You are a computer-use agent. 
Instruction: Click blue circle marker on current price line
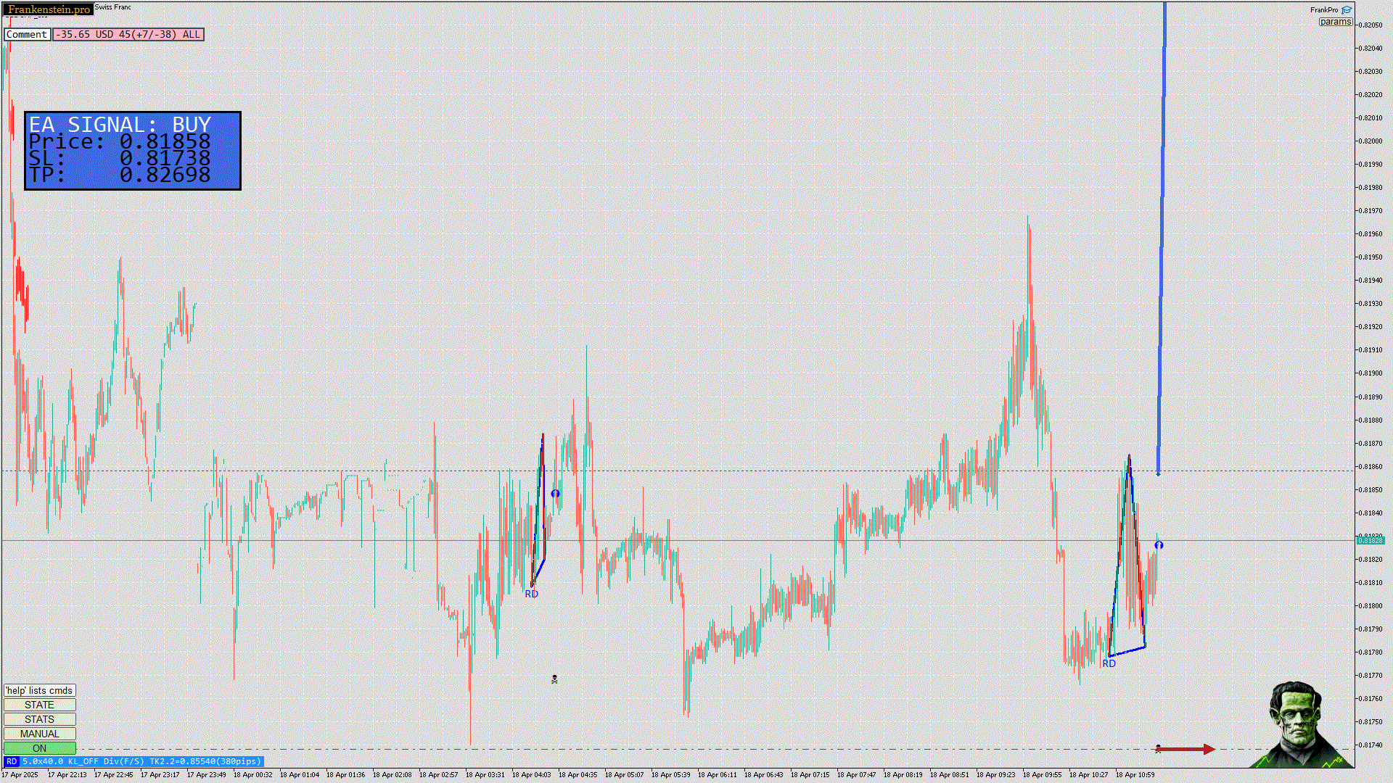(1159, 545)
